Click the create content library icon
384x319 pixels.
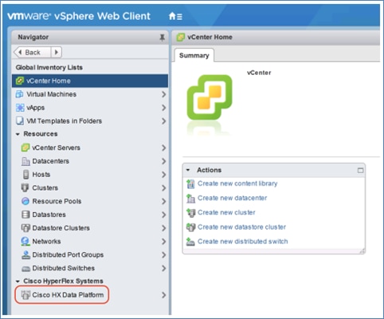click(x=190, y=183)
